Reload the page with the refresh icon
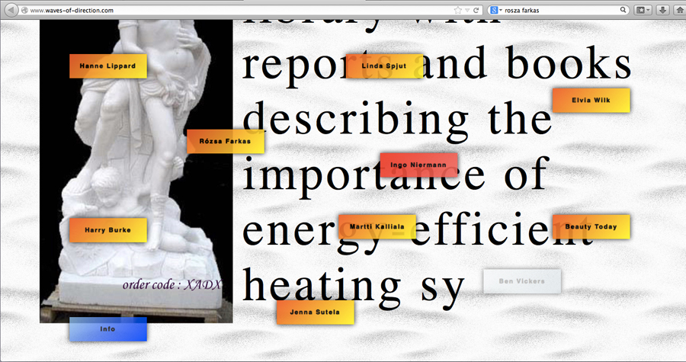This screenshot has height=362, width=686. pyautogui.click(x=476, y=10)
